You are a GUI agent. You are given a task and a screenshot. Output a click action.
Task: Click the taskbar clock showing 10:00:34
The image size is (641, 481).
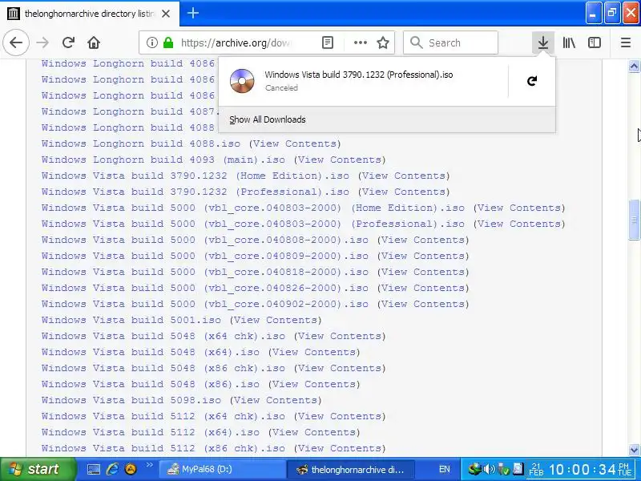click(582, 469)
